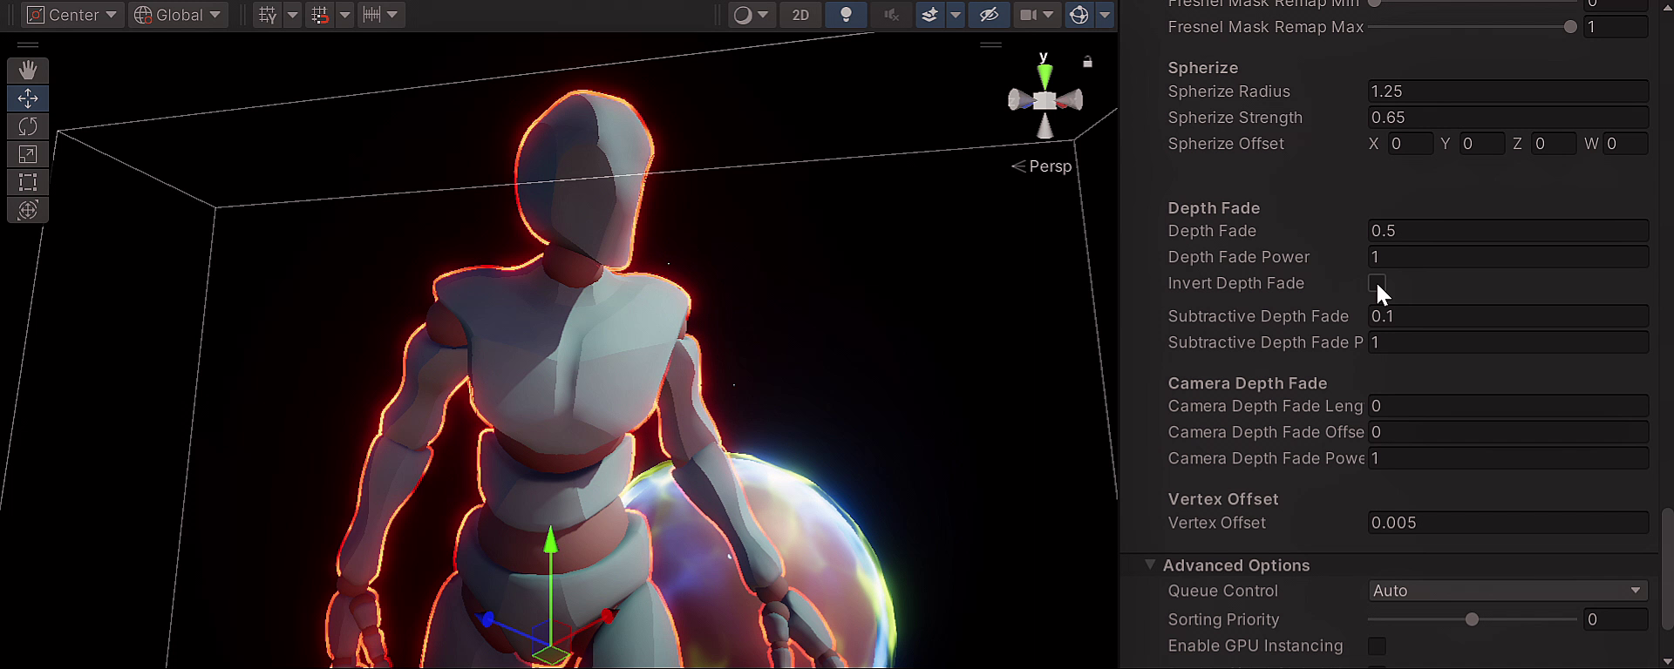The image size is (1674, 669).
Task: Open the draw mode shading dropdown
Action: 751,15
